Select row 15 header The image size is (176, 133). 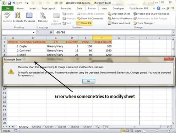(4, 102)
